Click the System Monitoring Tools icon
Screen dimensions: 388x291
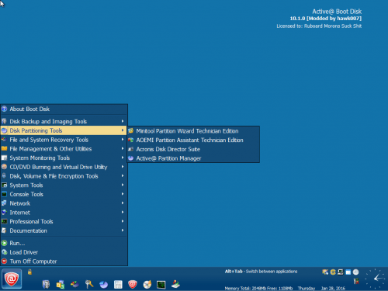[4, 158]
